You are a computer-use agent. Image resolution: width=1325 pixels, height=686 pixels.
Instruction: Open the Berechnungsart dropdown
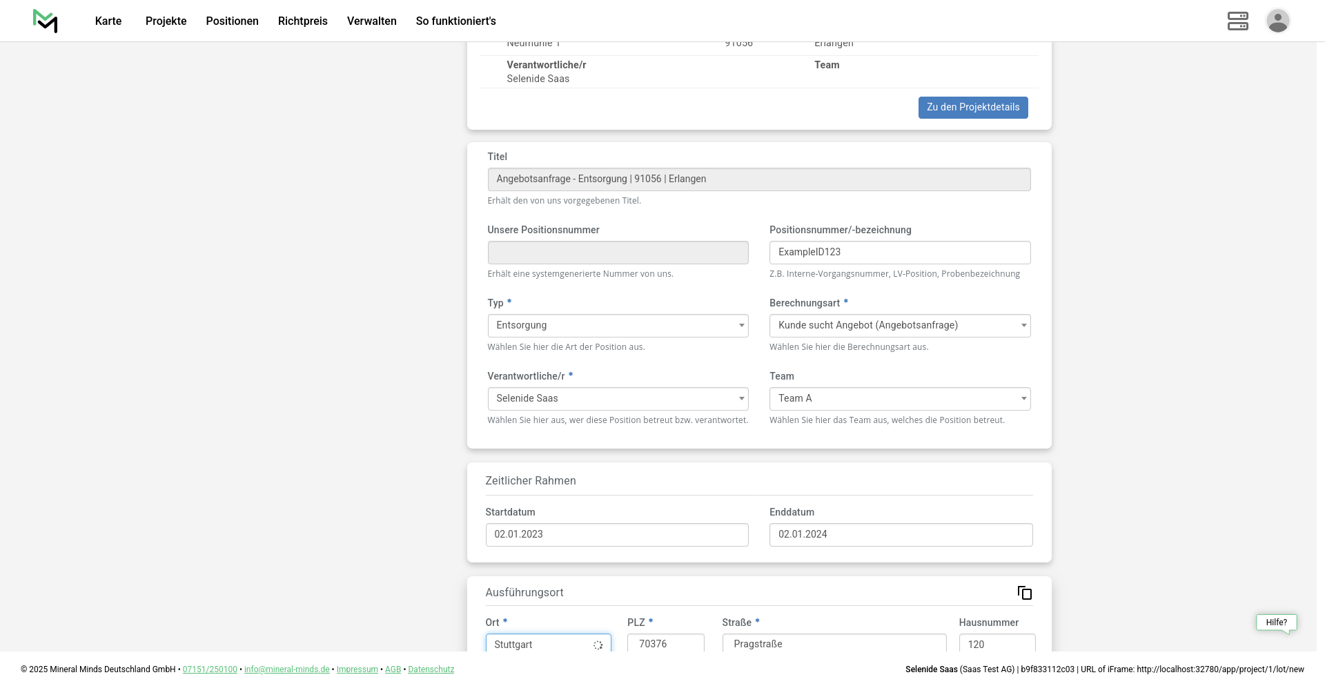coord(899,326)
